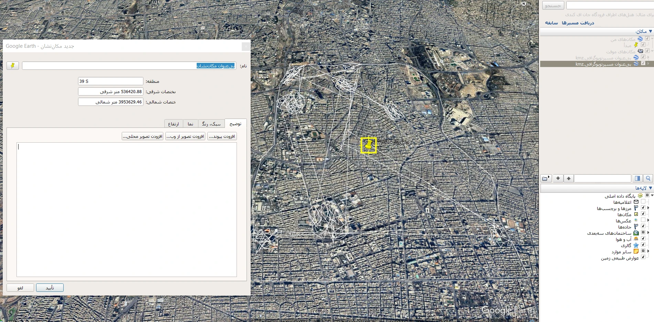The height and width of the screenshot is (322, 654).
Task: Click the افزودن پیوند button
Action: point(222,136)
